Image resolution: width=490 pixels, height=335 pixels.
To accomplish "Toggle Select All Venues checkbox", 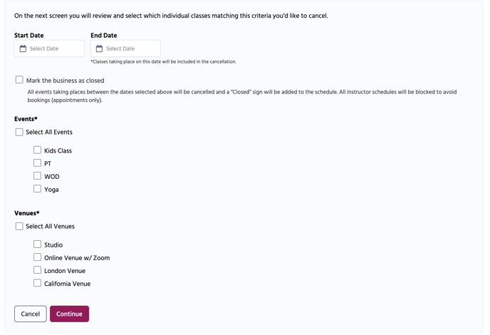I will point(19,226).
